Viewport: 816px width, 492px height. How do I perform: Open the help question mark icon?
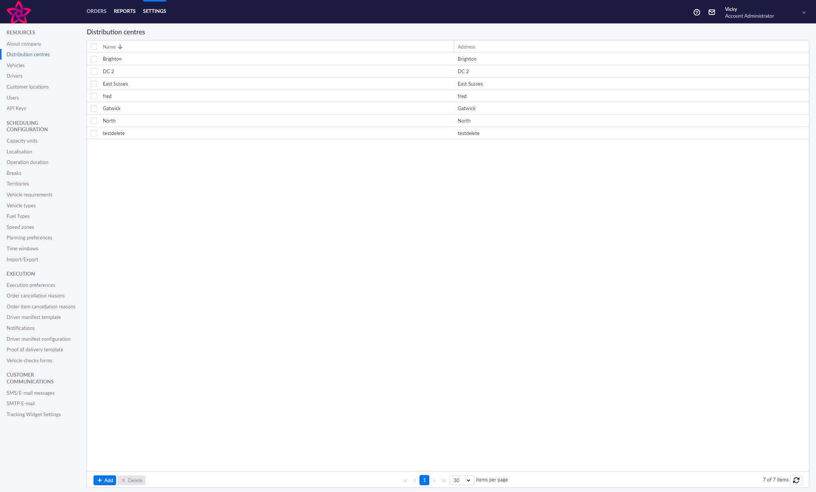(697, 12)
